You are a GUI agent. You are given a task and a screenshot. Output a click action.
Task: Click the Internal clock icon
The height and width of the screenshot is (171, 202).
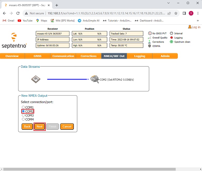point(171,33)
